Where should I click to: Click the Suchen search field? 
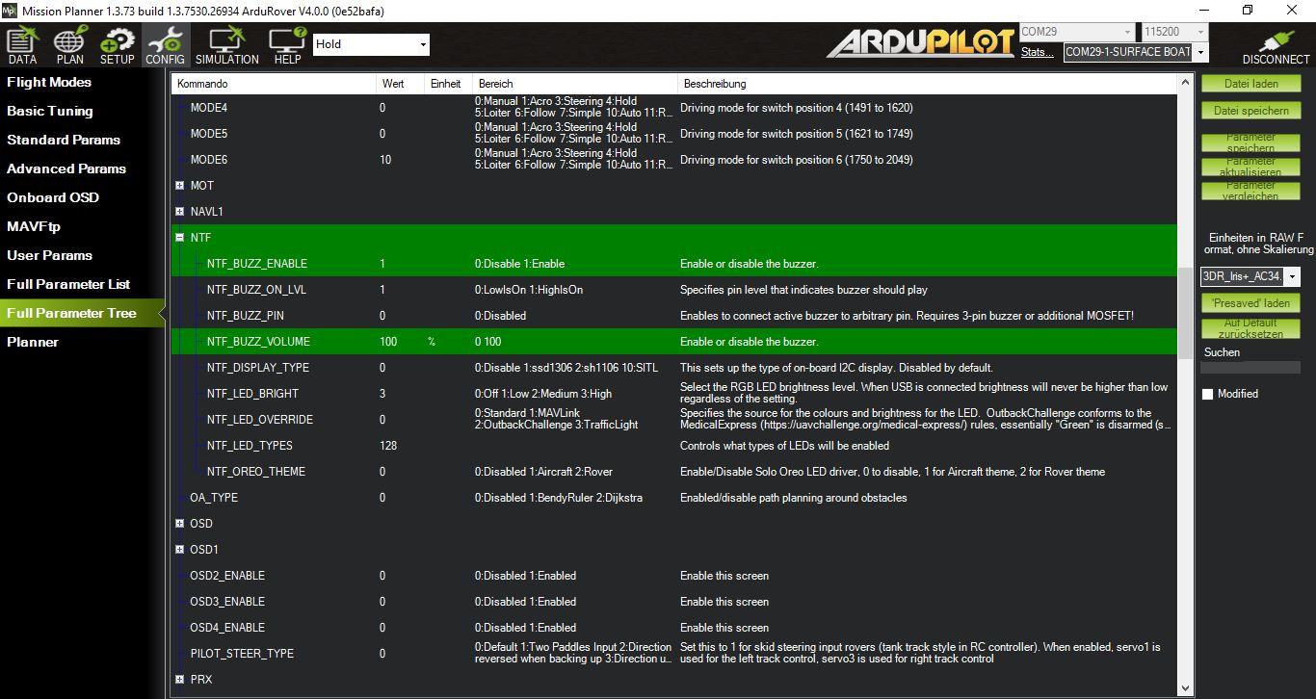(x=1250, y=368)
